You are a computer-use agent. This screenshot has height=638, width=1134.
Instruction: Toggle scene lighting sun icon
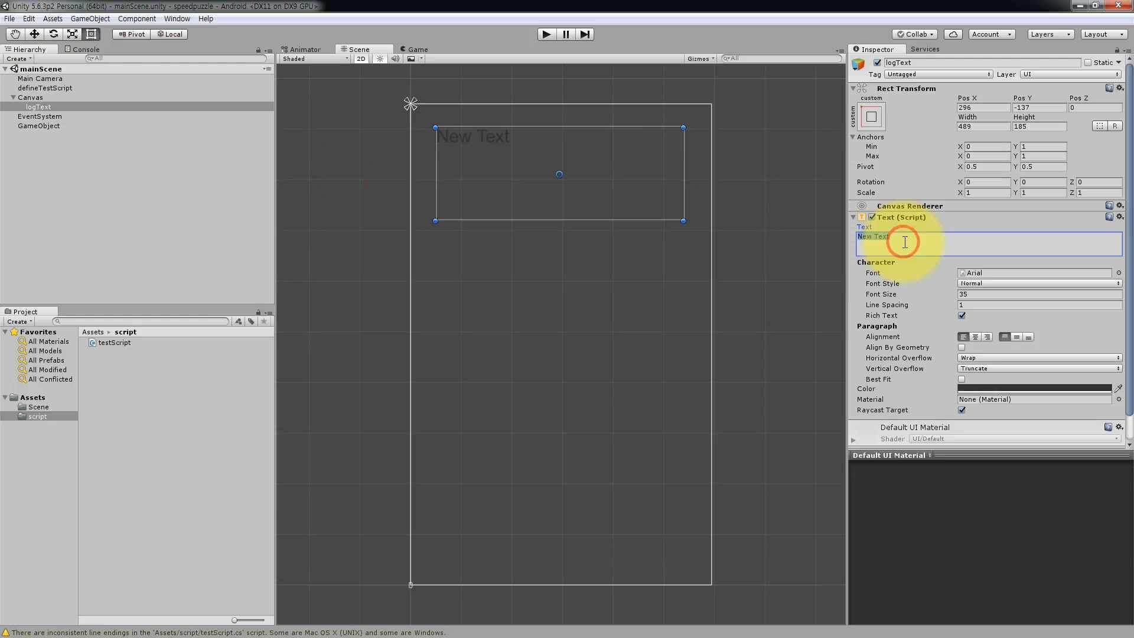click(380, 58)
